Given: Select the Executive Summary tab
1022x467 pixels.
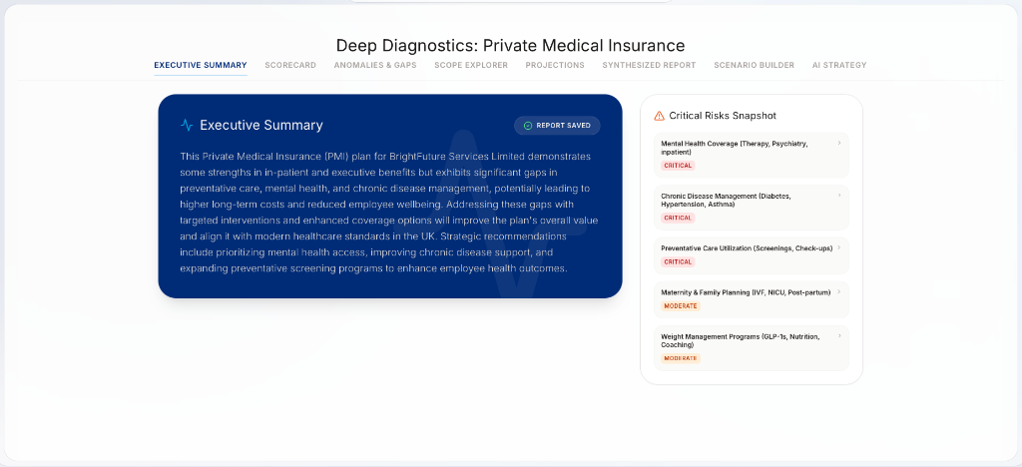Looking at the screenshot, I should tap(201, 66).
